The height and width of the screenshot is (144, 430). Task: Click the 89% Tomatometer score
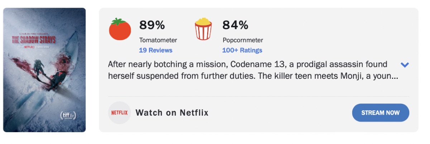(152, 25)
